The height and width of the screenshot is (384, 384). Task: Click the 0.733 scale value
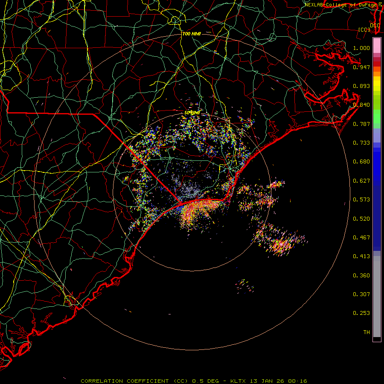(361, 143)
